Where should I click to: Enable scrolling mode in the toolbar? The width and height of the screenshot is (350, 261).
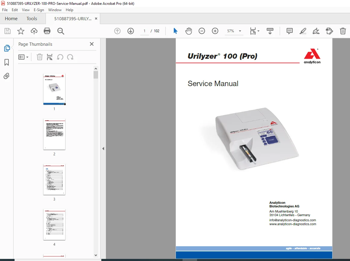[x=270, y=31]
